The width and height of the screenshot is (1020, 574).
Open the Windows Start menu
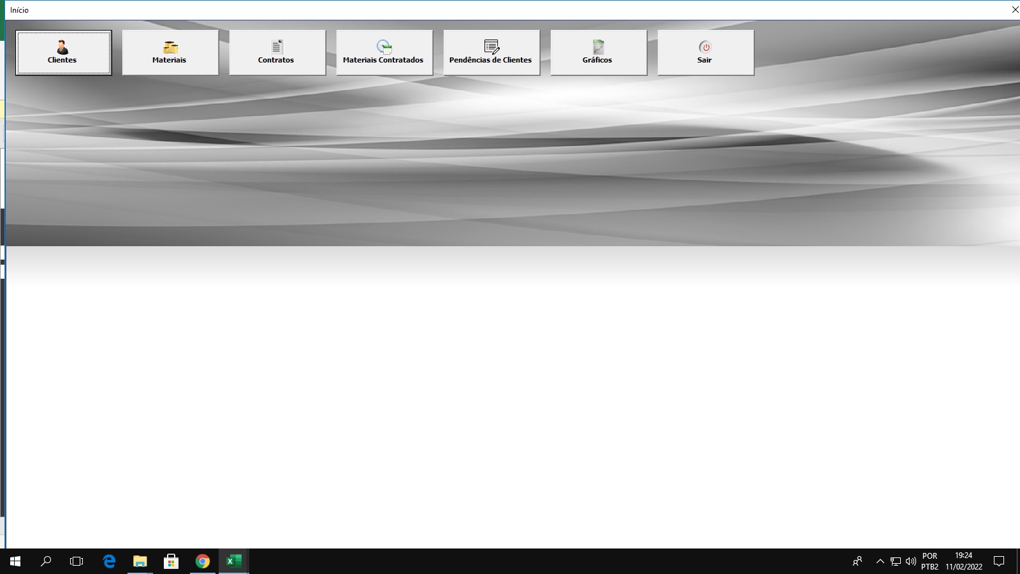coord(15,561)
